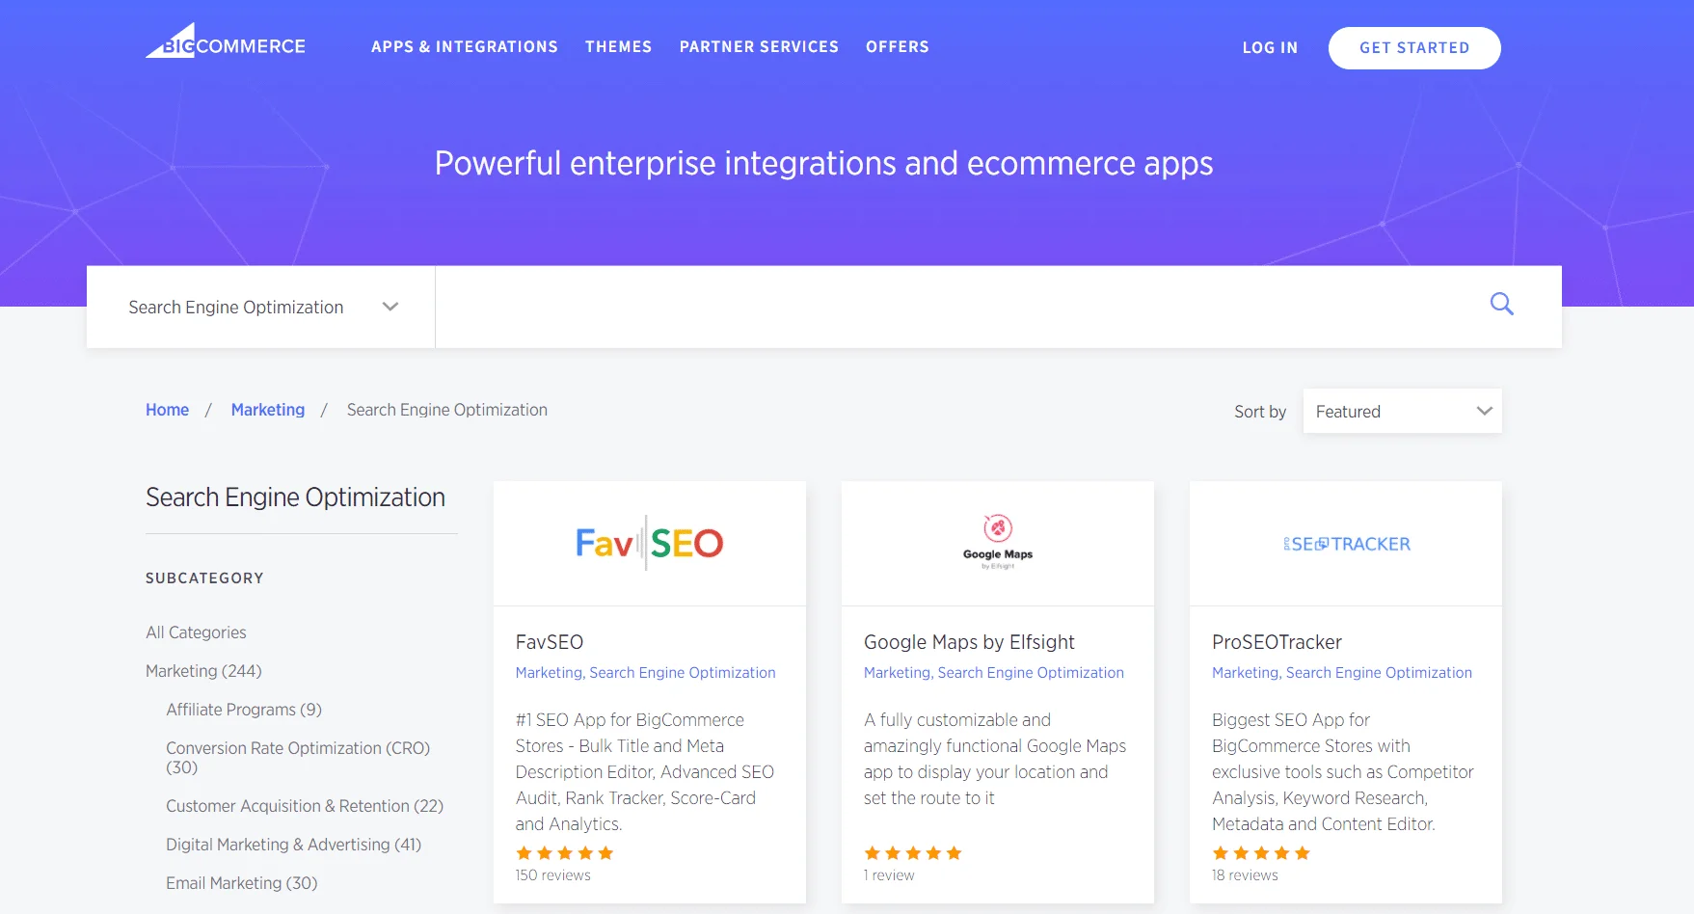Viewport: 1694px width, 914px height.
Task: Select Affiliate Programs (9) subcategory
Action: [244, 710]
